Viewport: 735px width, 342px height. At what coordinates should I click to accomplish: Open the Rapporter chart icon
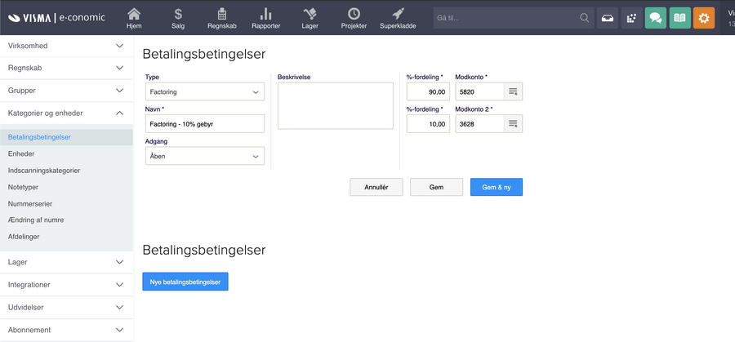(265, 17)
